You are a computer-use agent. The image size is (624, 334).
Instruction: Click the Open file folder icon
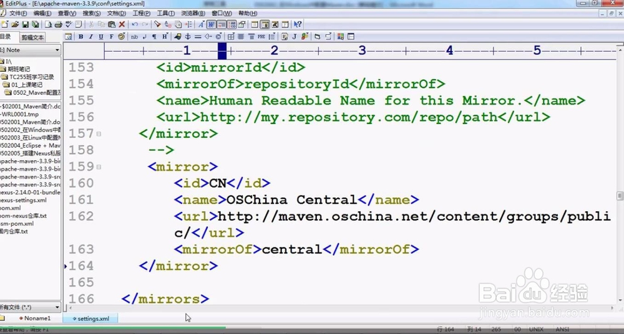tap(15, 25)
